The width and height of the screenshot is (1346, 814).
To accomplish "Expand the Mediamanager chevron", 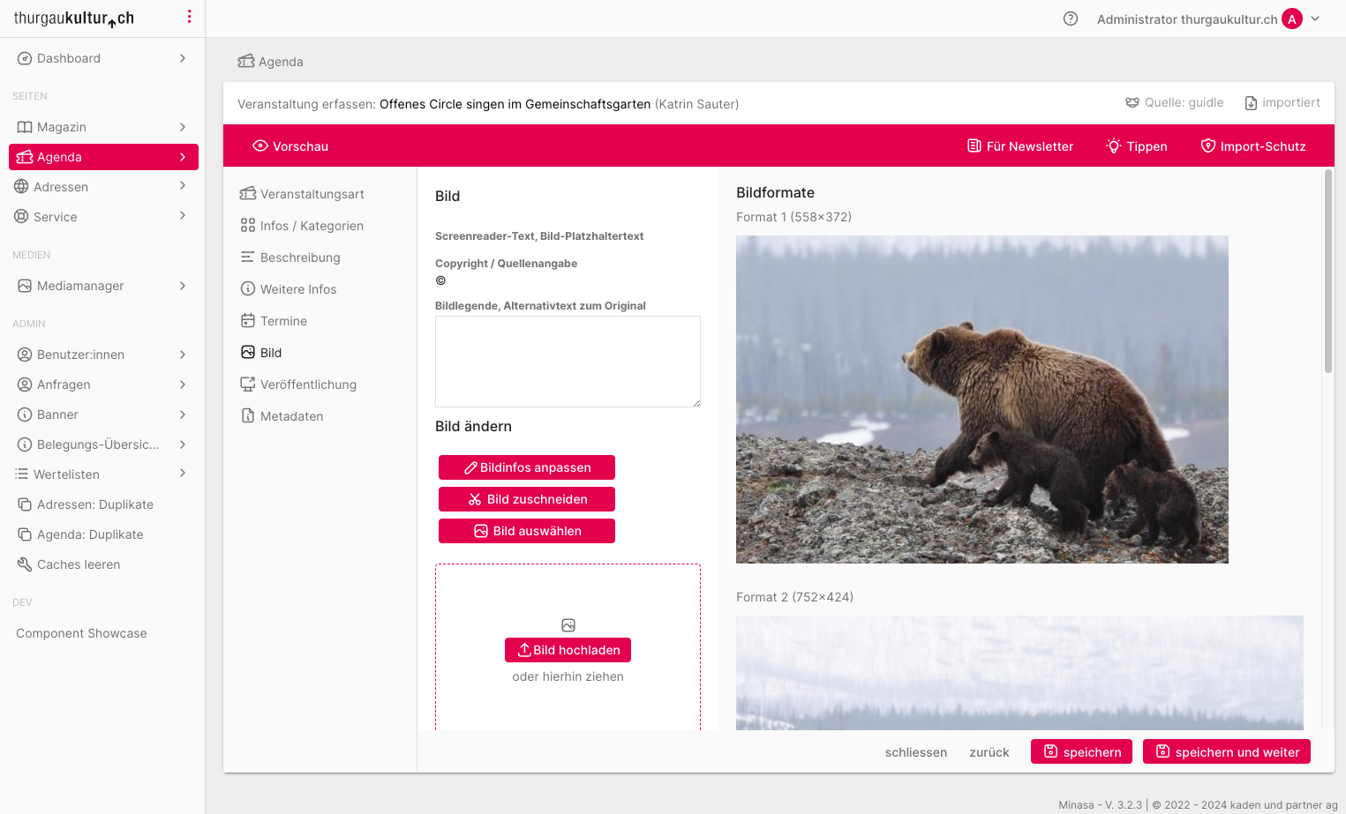I will (x=183, y=286).
